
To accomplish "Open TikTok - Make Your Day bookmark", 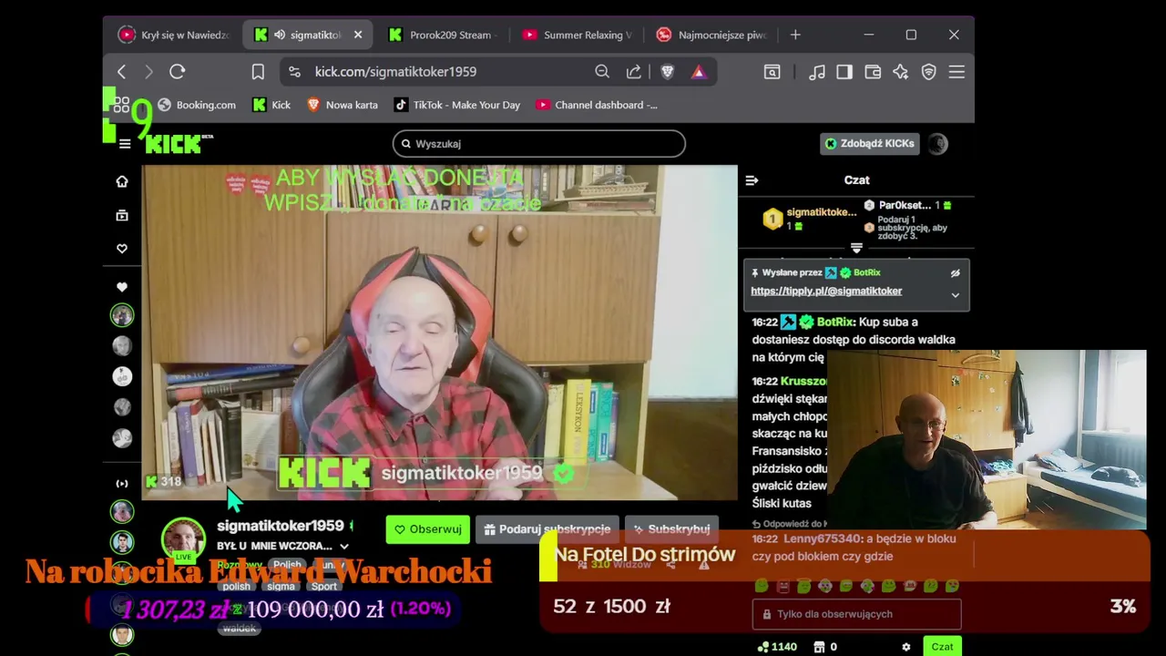I will point(457,105).
